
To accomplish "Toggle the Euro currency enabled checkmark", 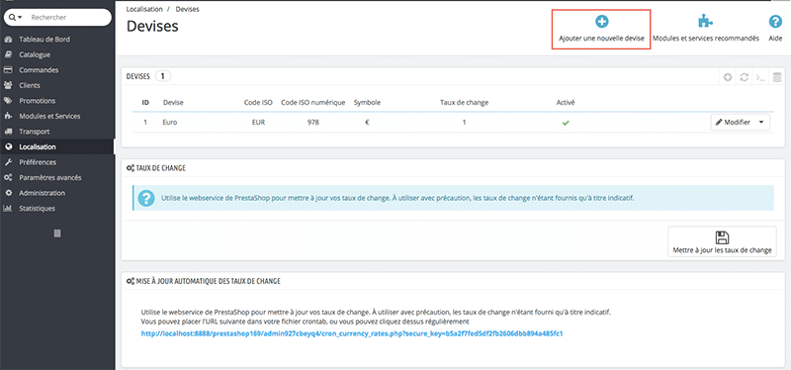I will (566, 123).
